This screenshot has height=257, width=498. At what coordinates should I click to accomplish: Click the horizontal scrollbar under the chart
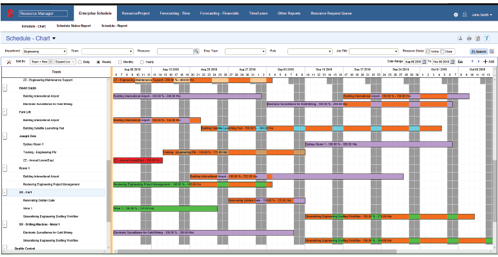click(257, 252)
